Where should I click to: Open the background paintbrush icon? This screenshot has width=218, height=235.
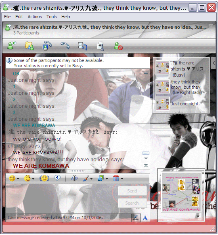pyautogui.click(x=86, y=178)
